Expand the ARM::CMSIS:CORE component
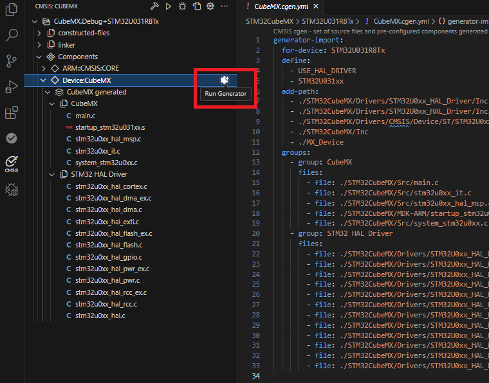This screenshot has width=489, height=383. 44,68
